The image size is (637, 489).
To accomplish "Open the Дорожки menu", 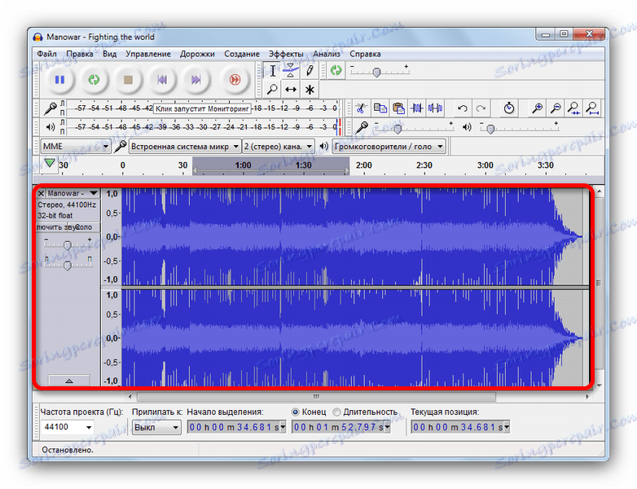I will click(197, 54).
